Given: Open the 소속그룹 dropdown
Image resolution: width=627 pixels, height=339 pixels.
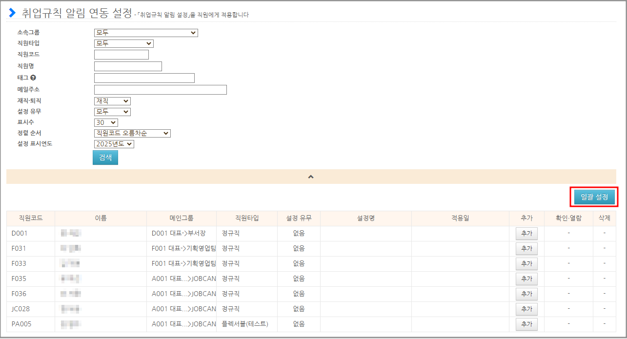Looking at the screenshot, I should (145, 33).
